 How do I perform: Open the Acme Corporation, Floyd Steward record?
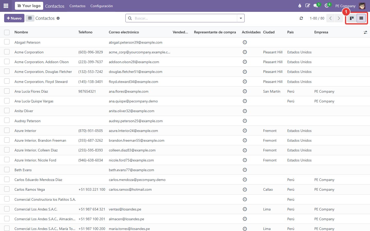pyautogui.click(x=41, y=82)
